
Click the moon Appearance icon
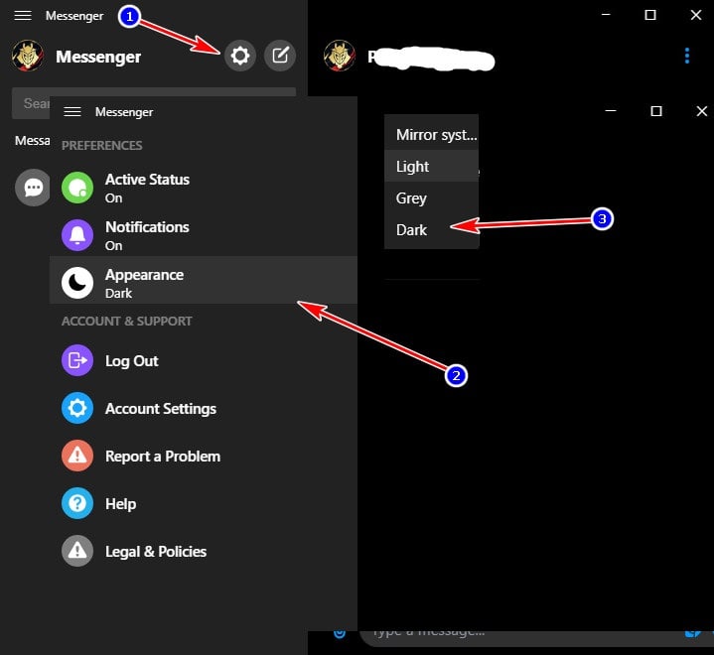(77, 283)
